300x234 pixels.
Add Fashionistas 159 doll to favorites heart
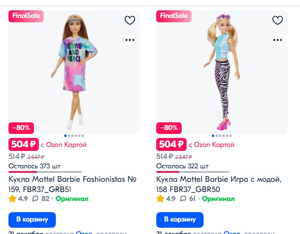130,20
